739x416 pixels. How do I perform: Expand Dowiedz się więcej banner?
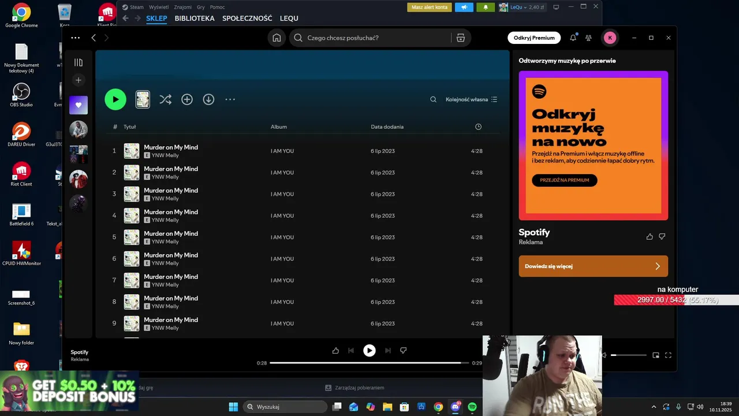[593, 266]
